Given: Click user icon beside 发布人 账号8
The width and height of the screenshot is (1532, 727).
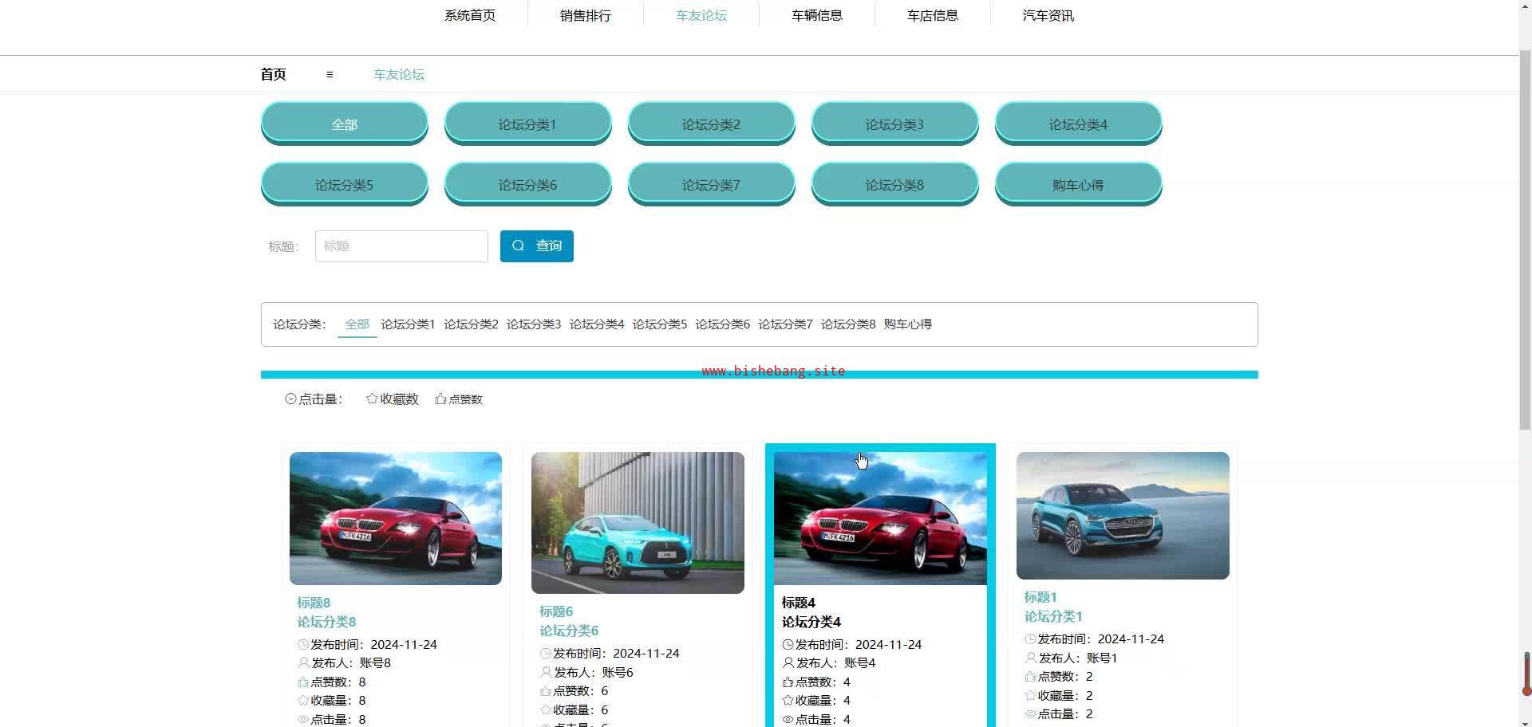Looking at the screenshot, I should coord(303,662).
